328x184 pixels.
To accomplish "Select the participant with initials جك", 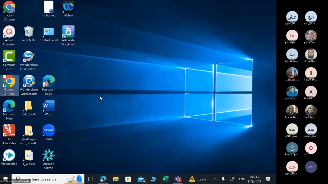I will click(x=292, y=167).
